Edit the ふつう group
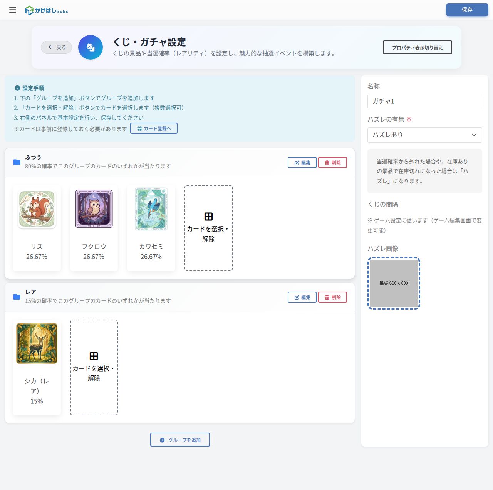This screenshot has height=490, width=493. (302, 163)
